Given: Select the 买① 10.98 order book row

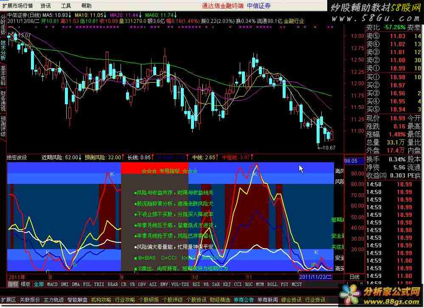Looking at the screenshot, I should 395,77.
